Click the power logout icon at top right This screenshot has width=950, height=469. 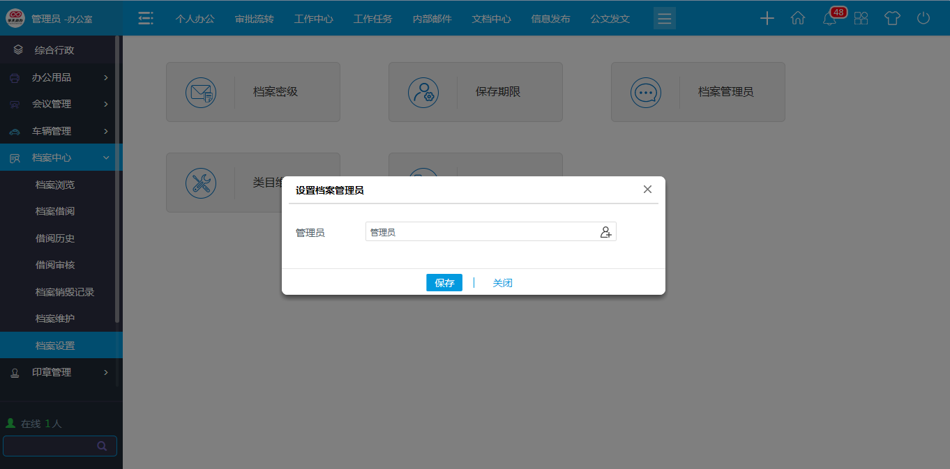point(923,19)
